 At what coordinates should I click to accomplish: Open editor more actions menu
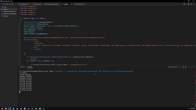tap(194, 4)
